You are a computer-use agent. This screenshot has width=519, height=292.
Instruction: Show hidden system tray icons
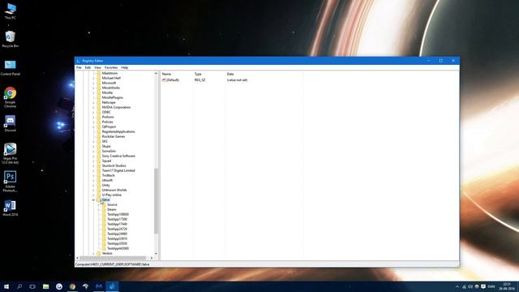tap(457, 286)
